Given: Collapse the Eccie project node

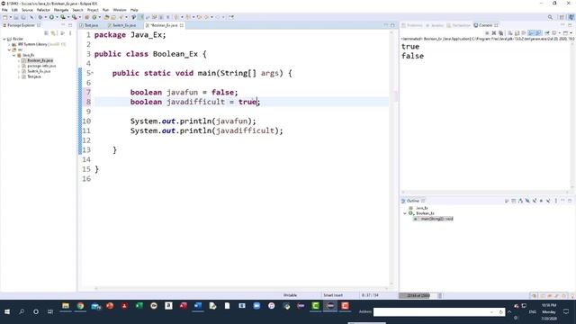Looking at the screenshot, I should coord(4,39).
